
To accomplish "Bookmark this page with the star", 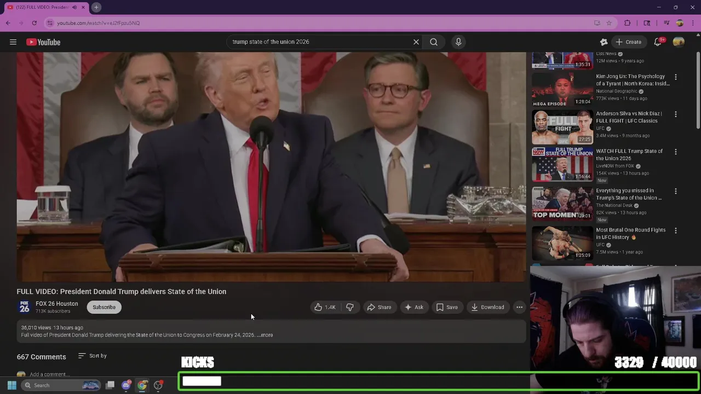I will tap(609, 23).
